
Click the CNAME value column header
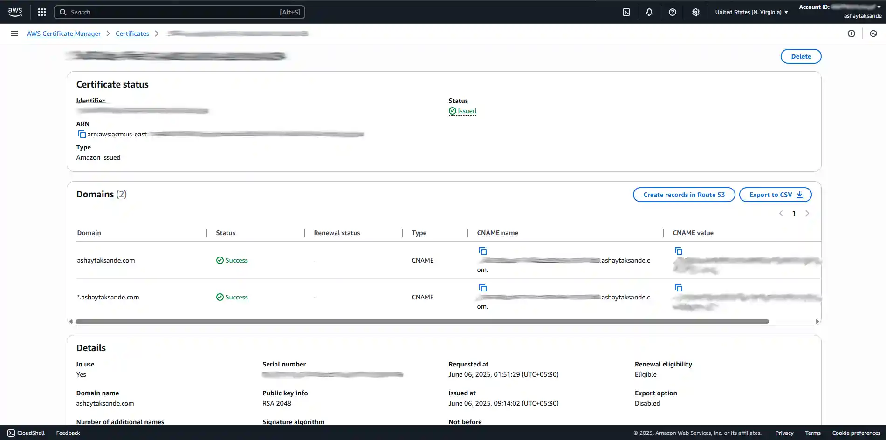693,233
